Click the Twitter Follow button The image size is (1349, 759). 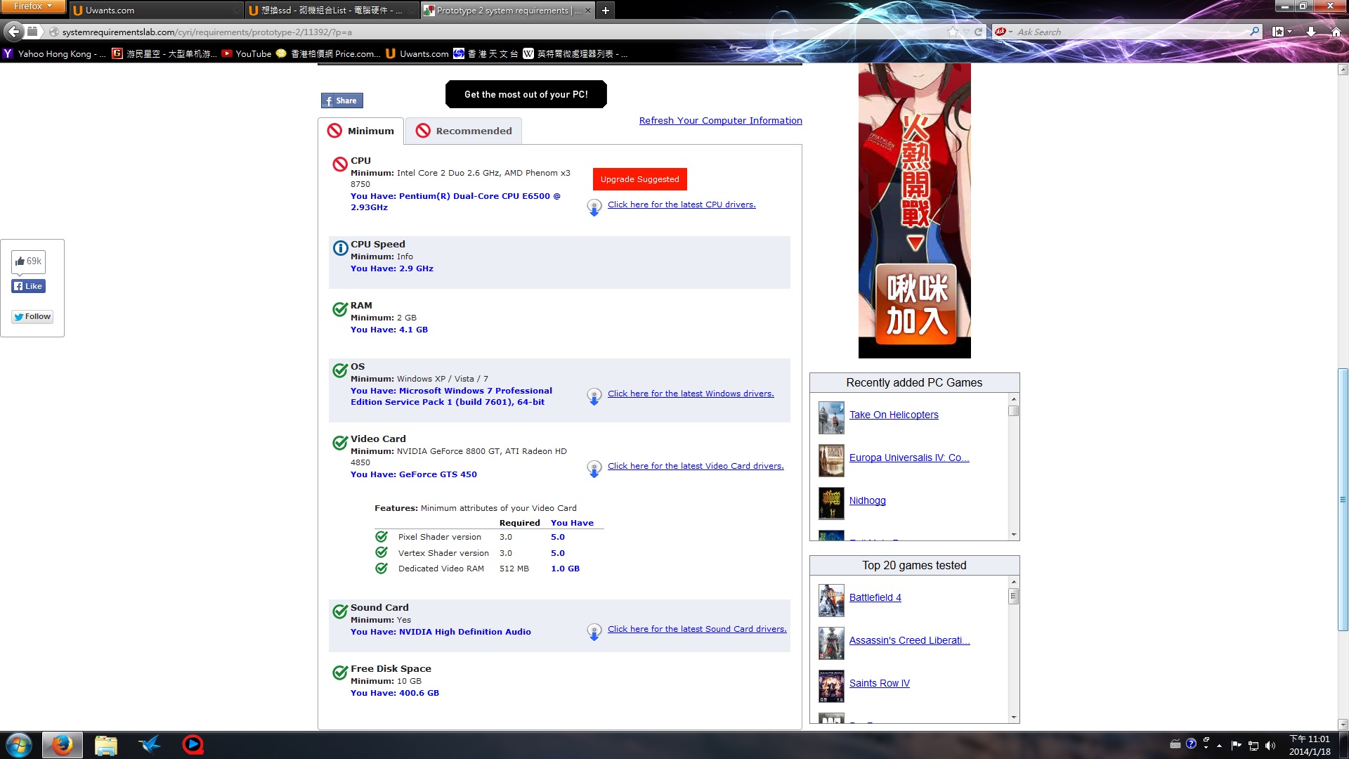pyautogui.click(x=32, y=316)
